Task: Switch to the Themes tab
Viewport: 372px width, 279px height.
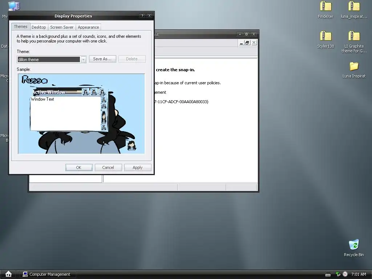Action: 21,27
